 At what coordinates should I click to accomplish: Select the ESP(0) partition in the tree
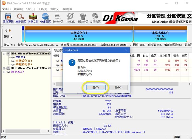(20, 57)
